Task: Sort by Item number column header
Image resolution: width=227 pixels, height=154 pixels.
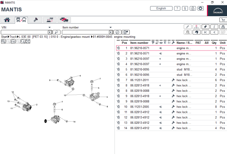Action: coord(139,43)
